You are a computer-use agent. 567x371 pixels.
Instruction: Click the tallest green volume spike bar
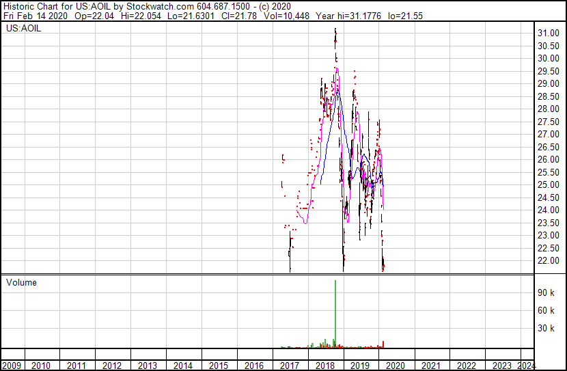335,313
